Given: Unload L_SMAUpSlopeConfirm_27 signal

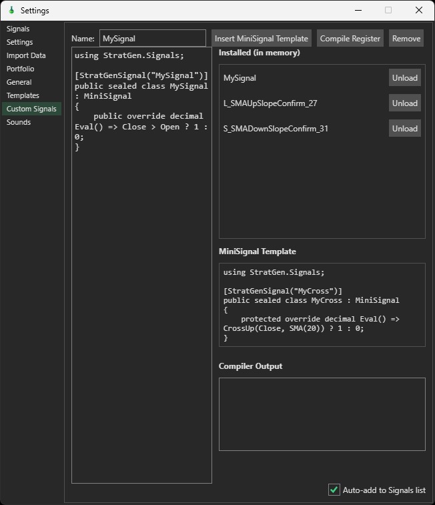Looking at the screenshot, I should point(405,103).
